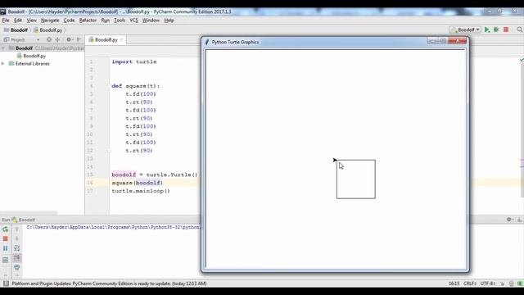
Task: Click the Collapse All icon in Project panel
Action: click(x=57, y=39)
